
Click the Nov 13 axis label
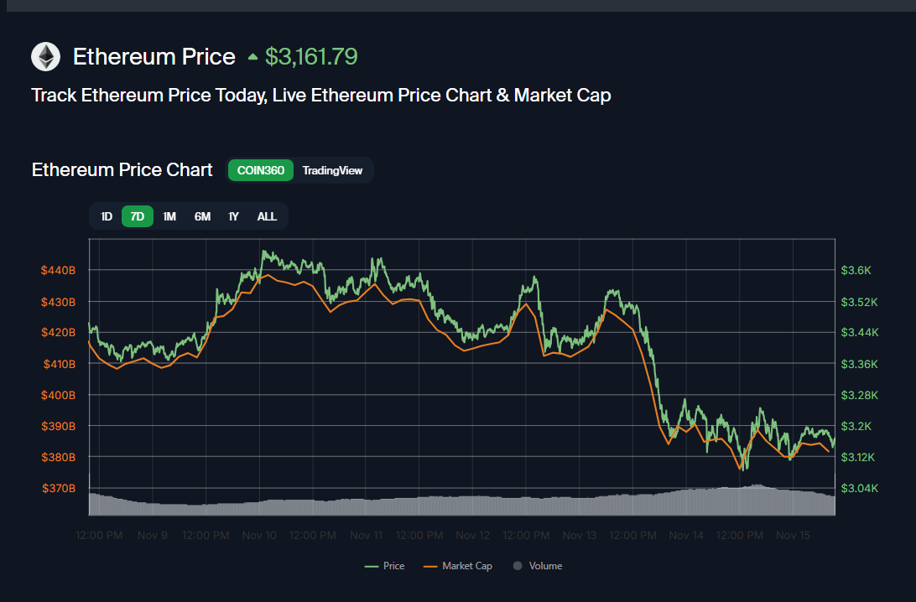[579, 535]
